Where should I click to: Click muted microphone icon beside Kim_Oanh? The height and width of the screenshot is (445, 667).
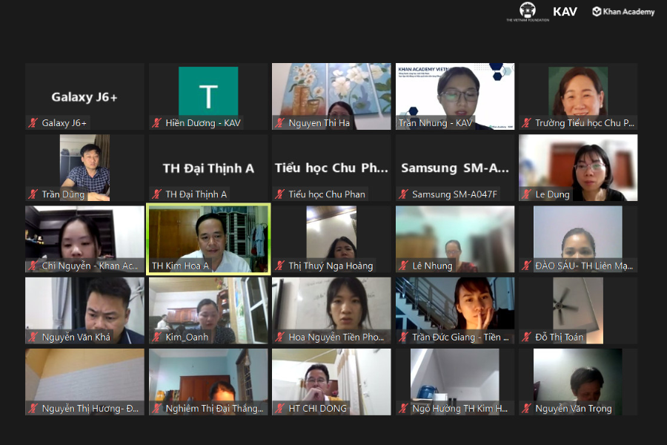(156, 337)
